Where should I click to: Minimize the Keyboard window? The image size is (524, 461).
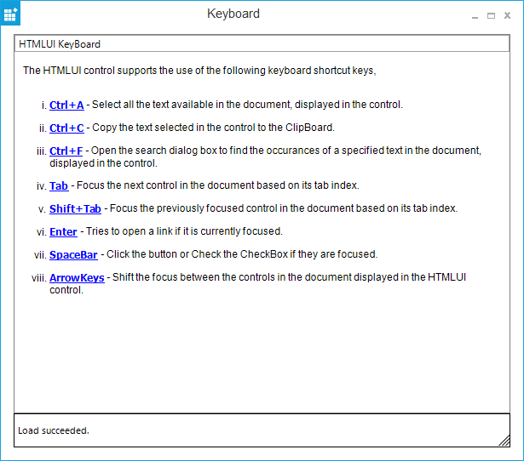(x=475, y=15)
